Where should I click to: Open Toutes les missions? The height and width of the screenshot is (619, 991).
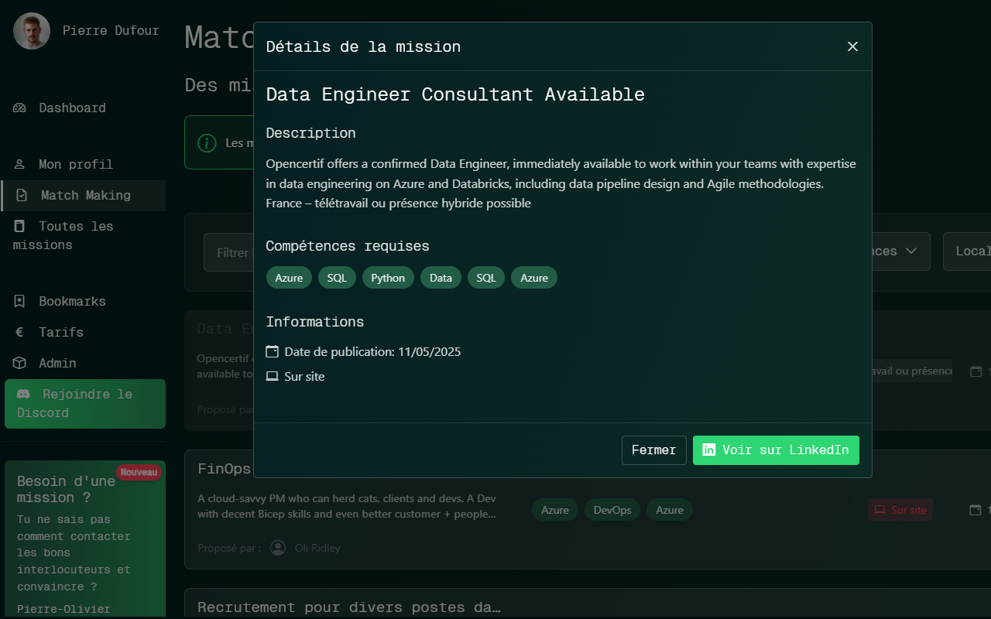pos(83,235)
